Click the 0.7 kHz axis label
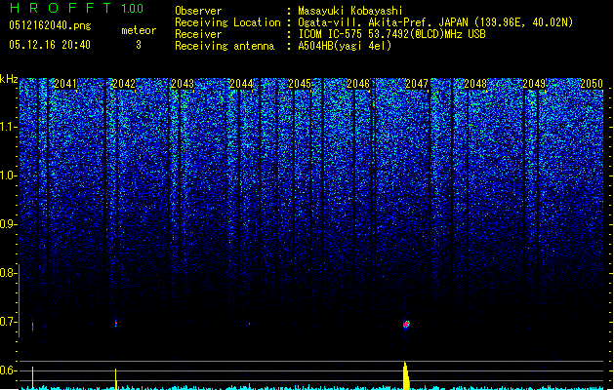 7,322
